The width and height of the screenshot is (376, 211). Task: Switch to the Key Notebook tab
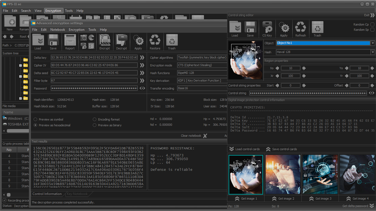(x=77, y=194)
